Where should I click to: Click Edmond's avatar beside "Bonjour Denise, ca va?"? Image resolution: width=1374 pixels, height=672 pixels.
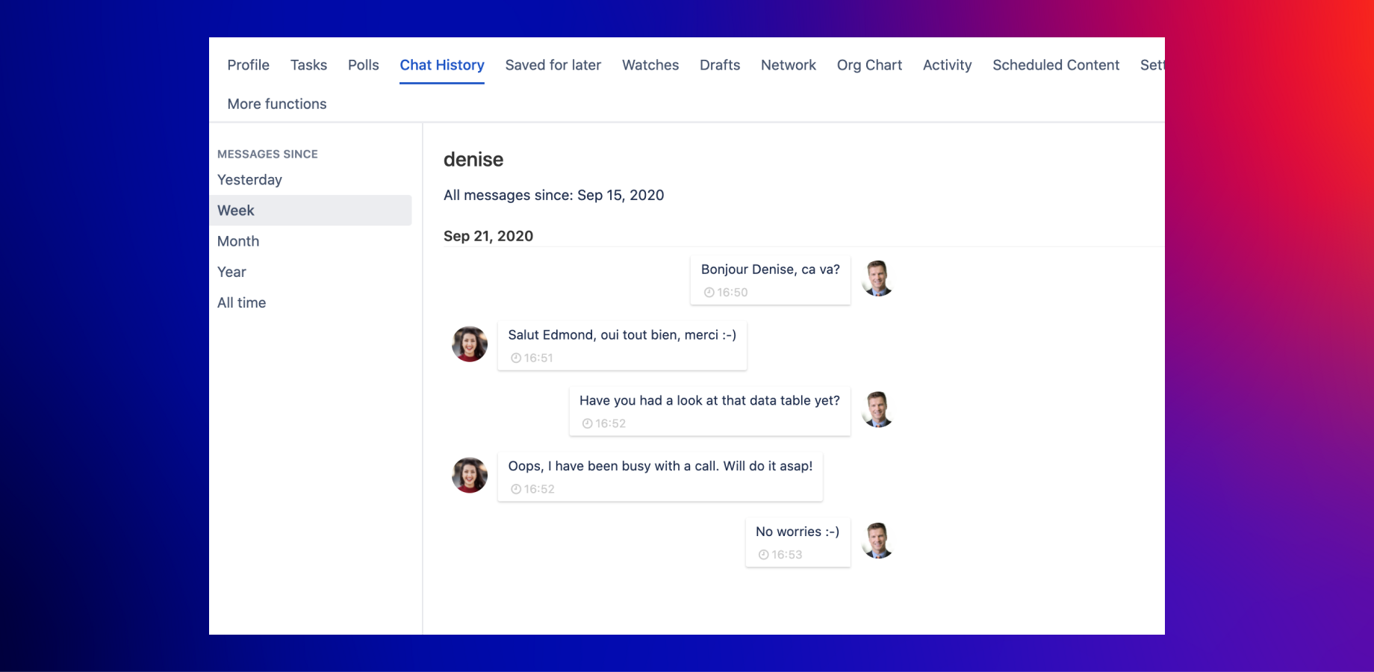point(877,278)
